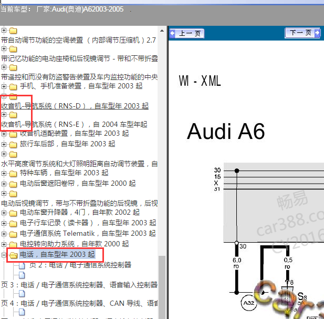This screenshot has width=324, height=319.
Task: Expand the 电动车窗升降器 folder
Action: coord(4,213)
